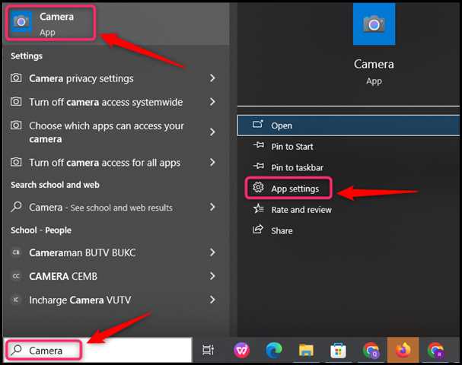Screen dimensions: 462x365
Task: Expand Camera privacy settings chevron
Action: click(212, 78)
